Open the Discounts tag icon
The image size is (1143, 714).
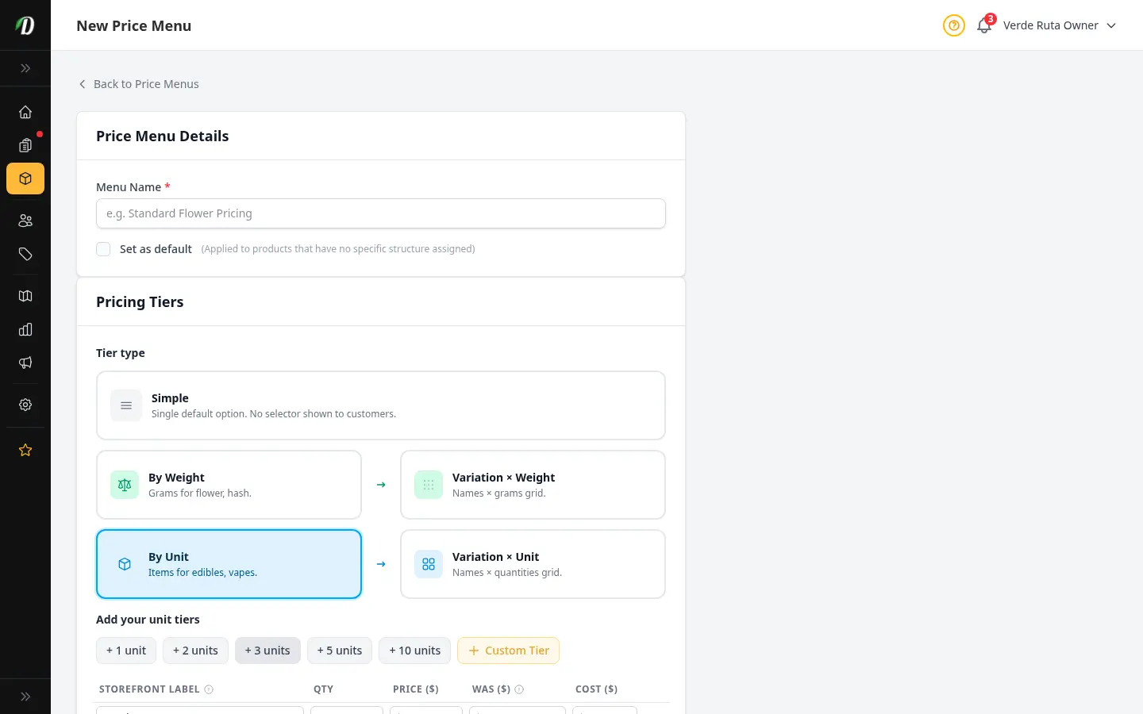point(25,254)
